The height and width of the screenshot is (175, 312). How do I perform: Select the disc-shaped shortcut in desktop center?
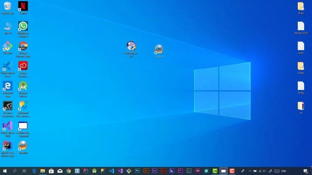coord(159,51)
